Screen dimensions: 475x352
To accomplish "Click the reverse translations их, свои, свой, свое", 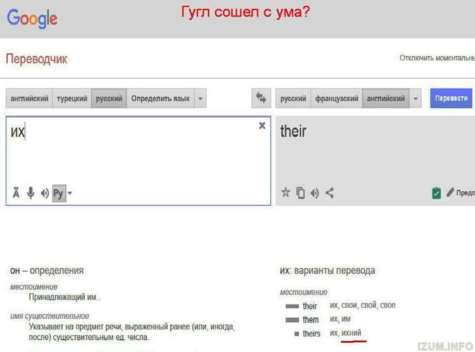I will click(363, 305).
